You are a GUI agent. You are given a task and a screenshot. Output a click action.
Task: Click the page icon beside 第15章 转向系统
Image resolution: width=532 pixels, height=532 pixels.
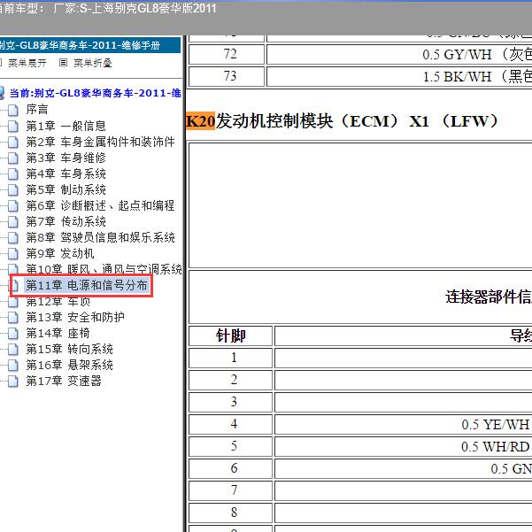[x=13, y=349]
